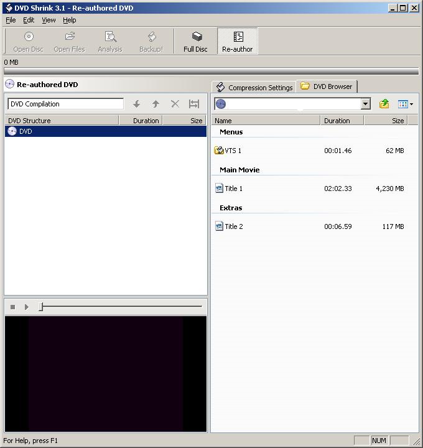This screenshot has width=423, height=448.
Task: Click the Title 1 file icon
Action: coord(219,189)
